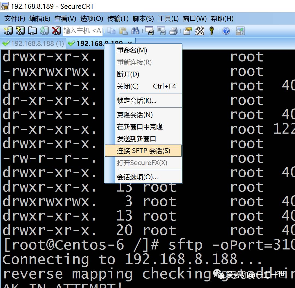The width and height of the screenshot is (295, 288).
Task: Click the Paste clipboard icon
Action: coord(124,31)
